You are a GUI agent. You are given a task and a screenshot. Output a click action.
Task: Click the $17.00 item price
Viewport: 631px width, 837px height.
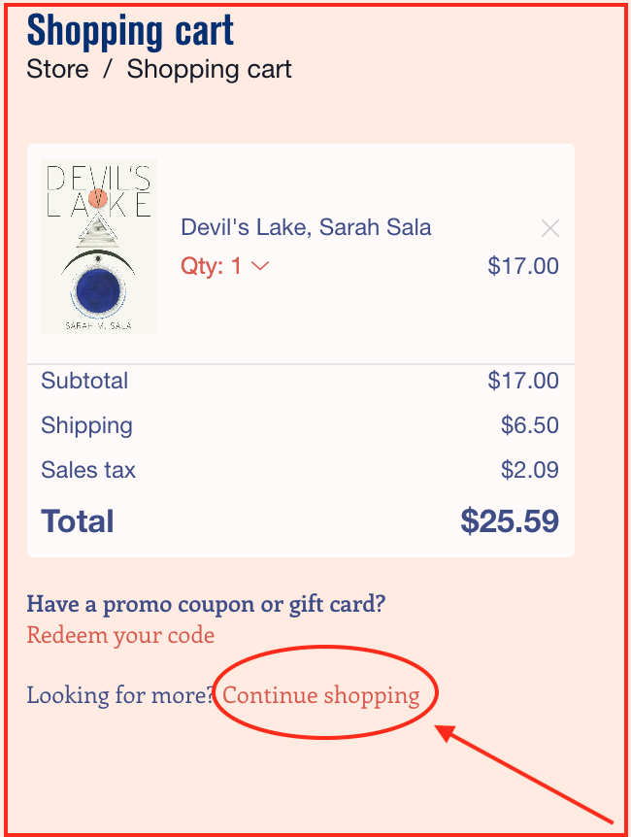coord(523,266)
